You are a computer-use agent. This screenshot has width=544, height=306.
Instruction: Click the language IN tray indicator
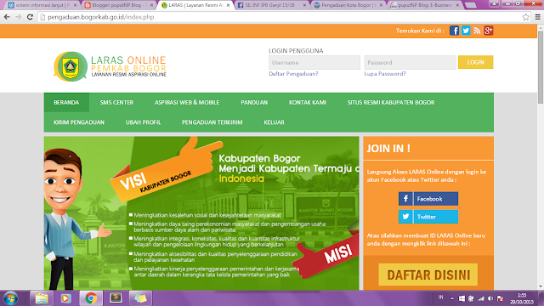point(440,297)
